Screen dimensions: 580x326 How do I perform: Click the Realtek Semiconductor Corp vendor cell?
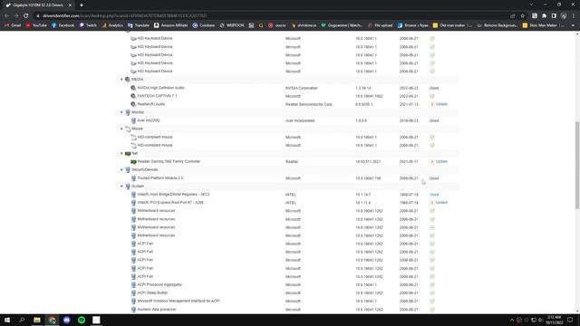(x=309, y=104)
